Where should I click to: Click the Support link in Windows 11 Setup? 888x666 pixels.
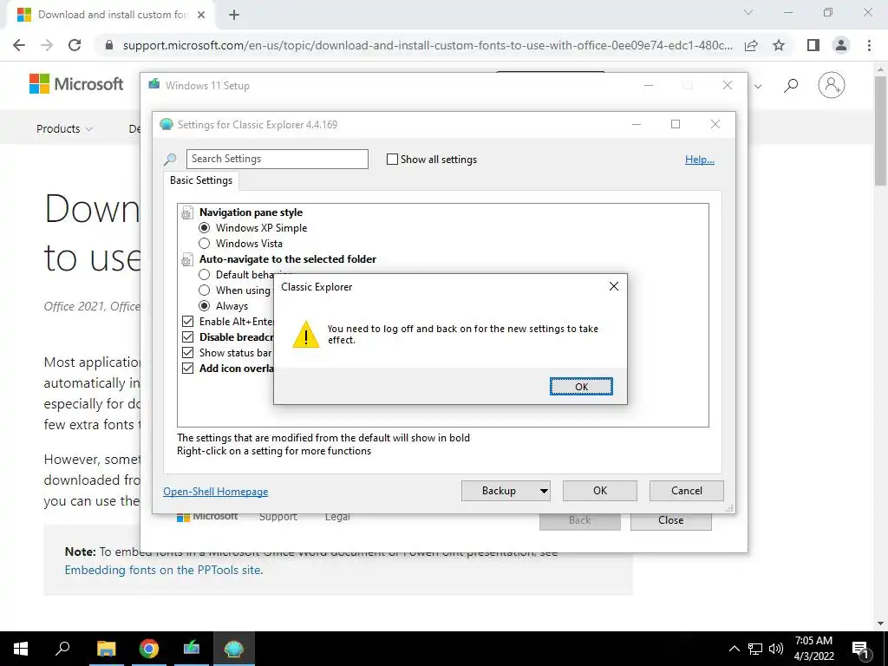(x=278, y=517)
